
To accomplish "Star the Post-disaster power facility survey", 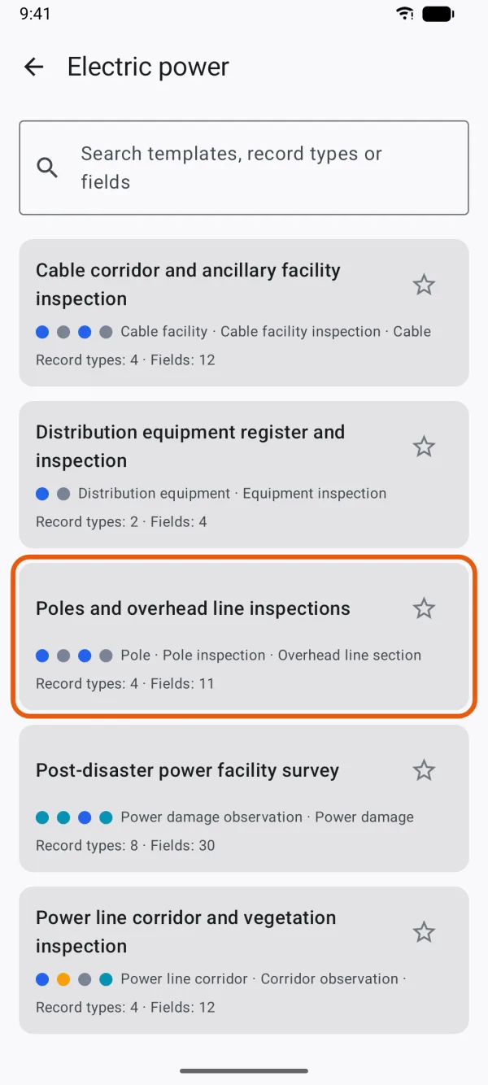I will (424, 770).
